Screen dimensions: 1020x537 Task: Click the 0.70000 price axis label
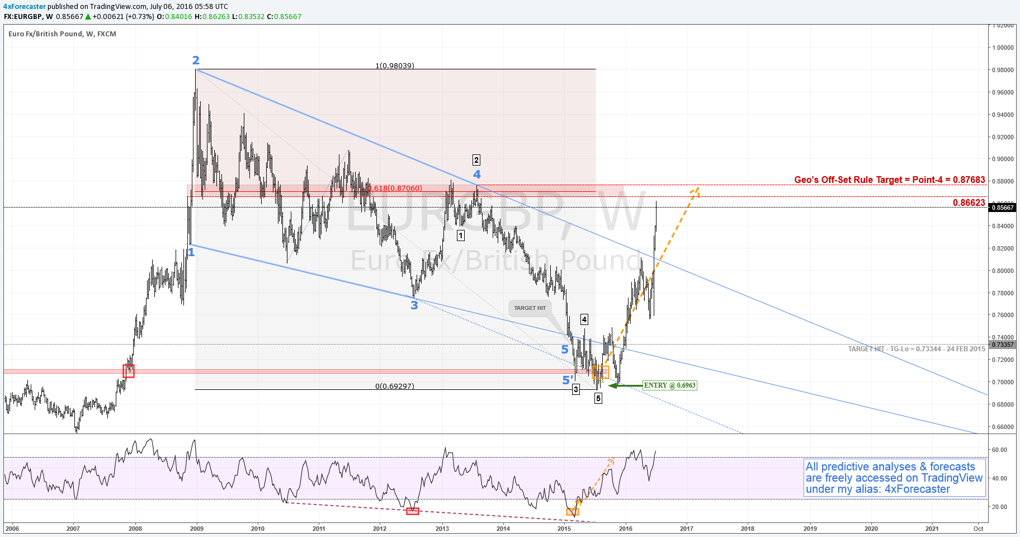[x=1003, y=382]
